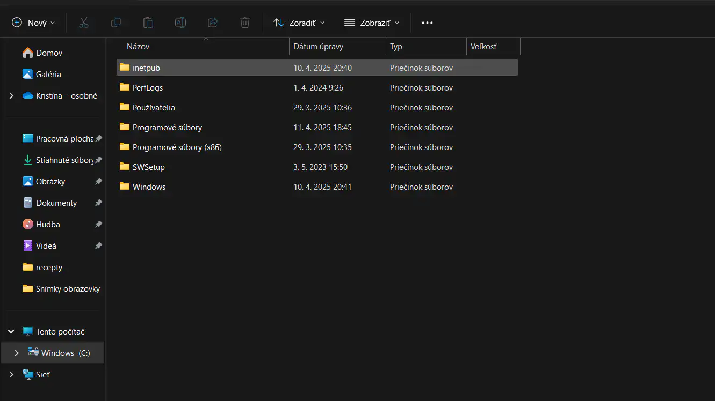Click the Veľkosť column header
This screenshot has height=401, width=715.
(483, 47)
